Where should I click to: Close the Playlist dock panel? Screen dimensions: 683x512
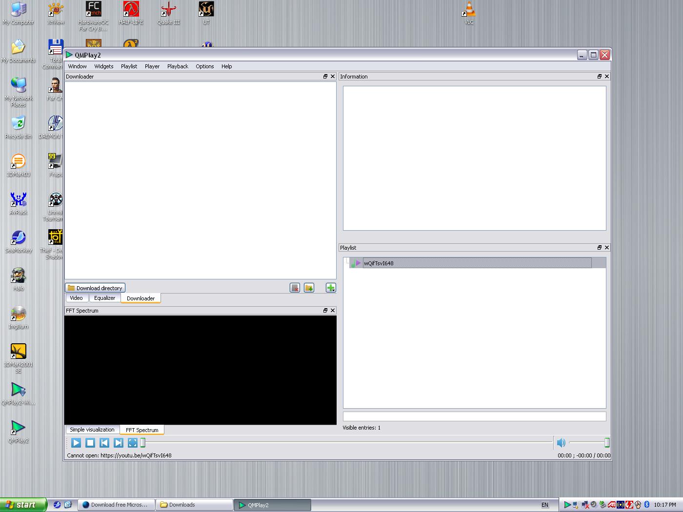(x=607, y=248)
